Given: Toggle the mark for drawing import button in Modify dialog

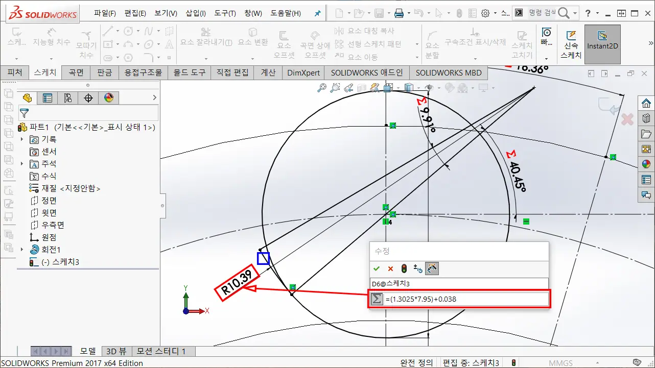Looking at the screenshot, I should coord(432,268).
